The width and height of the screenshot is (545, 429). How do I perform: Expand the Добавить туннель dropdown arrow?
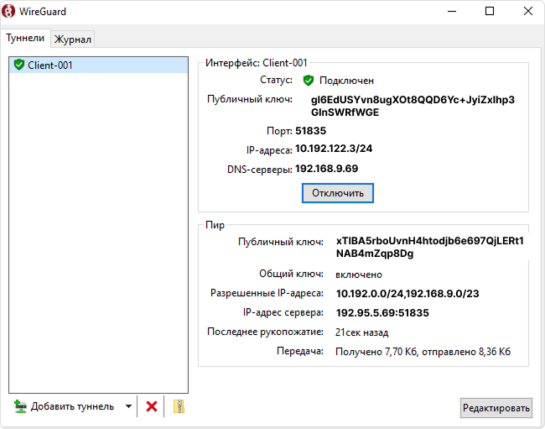(128, 406)
